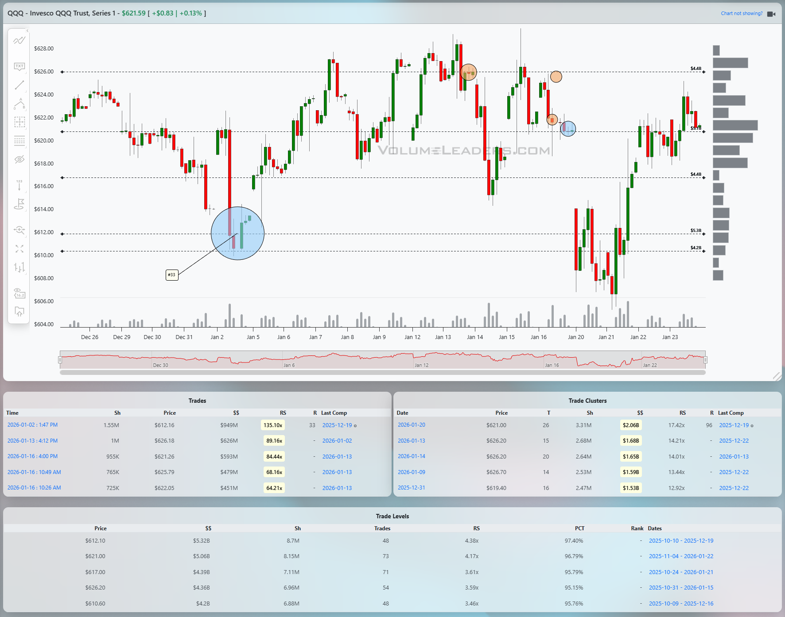Sort Trade Levels by PCT column header
This screenshot has width=785, height=617.
(x=579, y=528)
